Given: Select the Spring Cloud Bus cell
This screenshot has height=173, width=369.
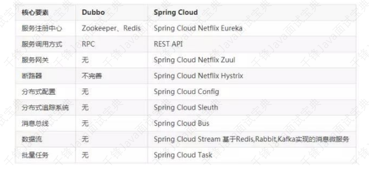Looking at the screenshot, I should point(181,123).
